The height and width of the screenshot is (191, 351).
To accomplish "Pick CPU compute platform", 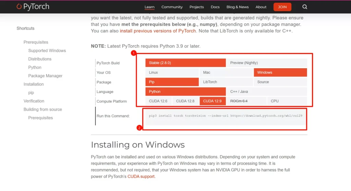I will click(x=287, y=101).
